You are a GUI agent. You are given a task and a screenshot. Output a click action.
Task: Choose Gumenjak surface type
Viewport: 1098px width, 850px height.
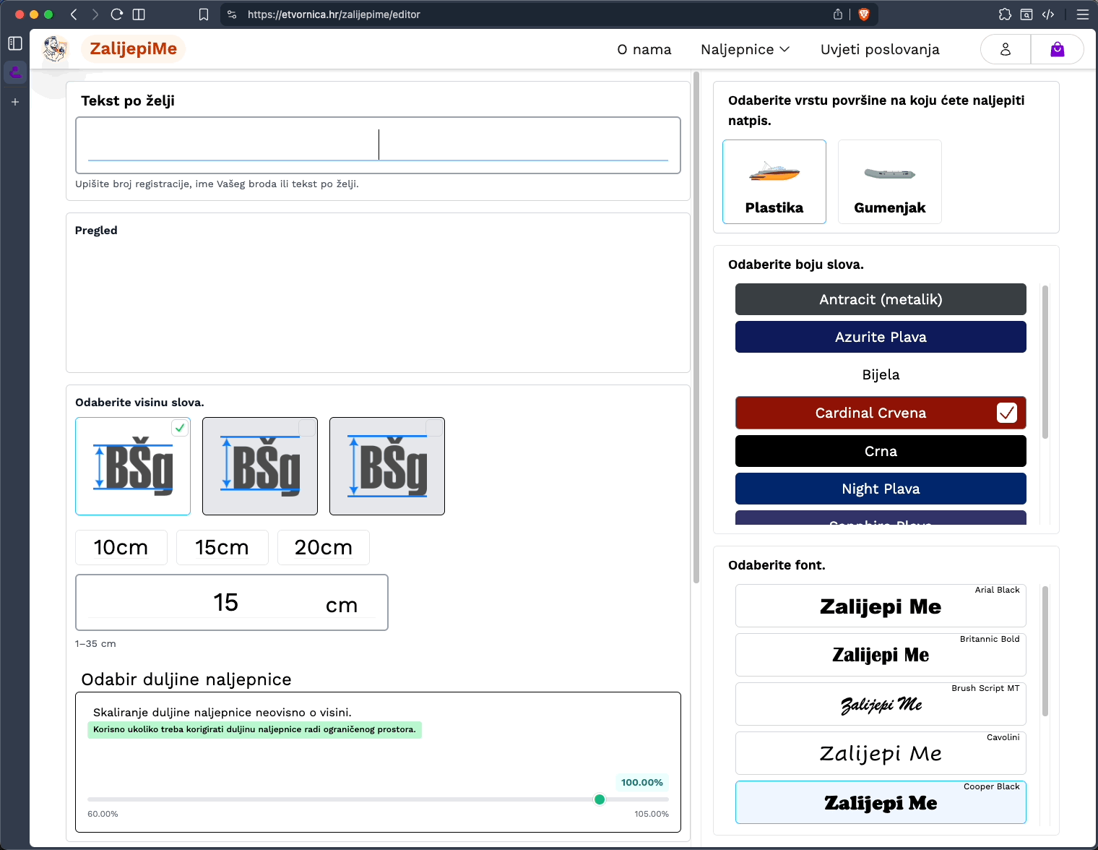[889, 182]
